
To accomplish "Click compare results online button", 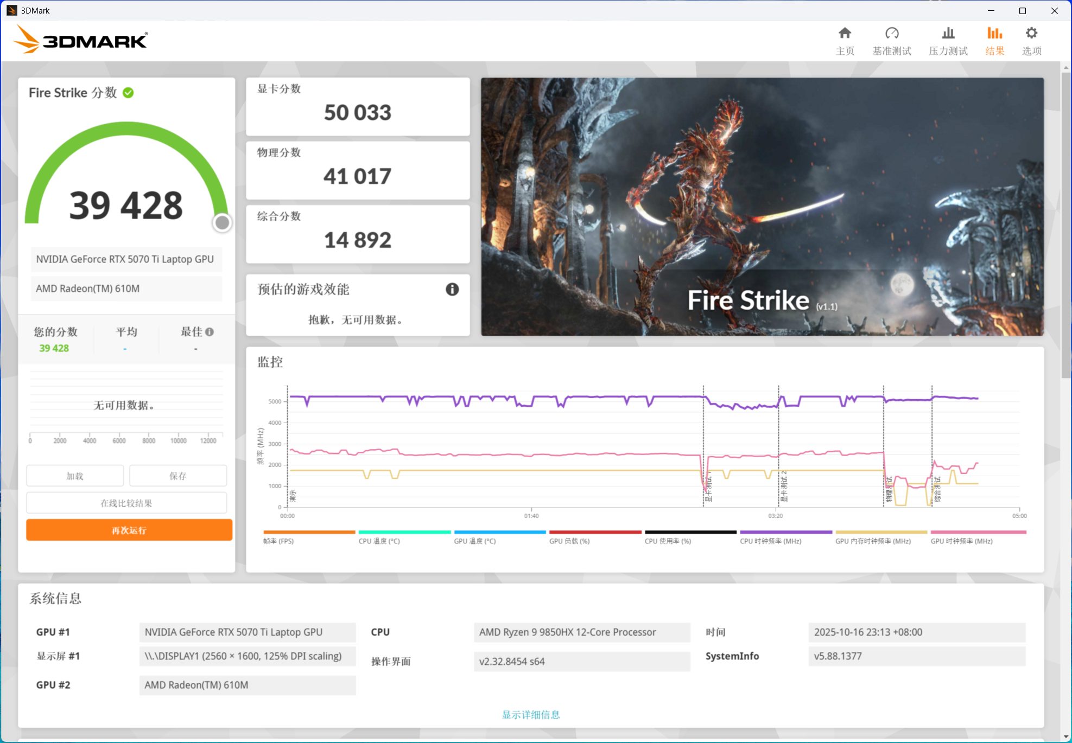I will [126, 503].
